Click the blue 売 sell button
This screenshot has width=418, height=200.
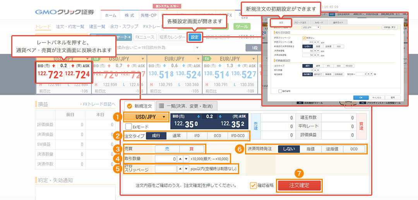[x=167, y=149]
